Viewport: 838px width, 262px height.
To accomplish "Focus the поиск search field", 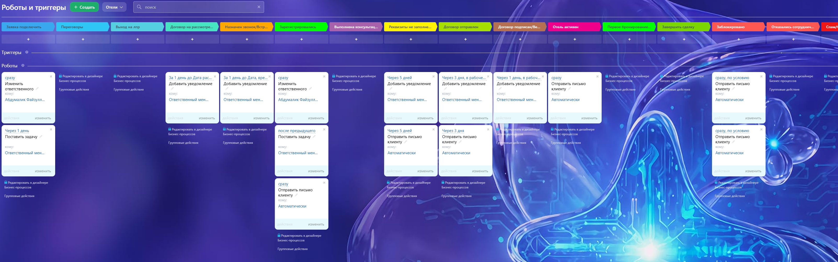I will tap(198, 7).
